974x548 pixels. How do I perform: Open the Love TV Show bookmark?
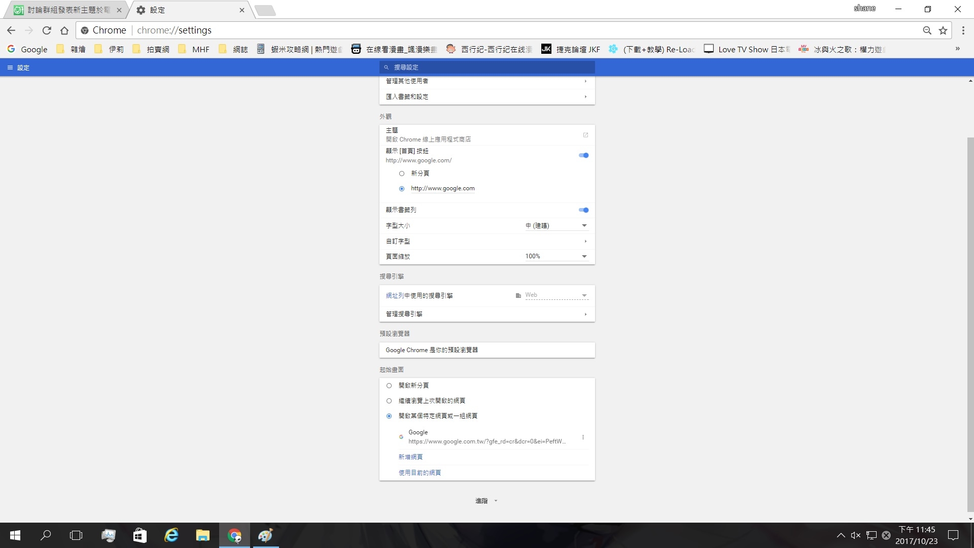[747, 49]
